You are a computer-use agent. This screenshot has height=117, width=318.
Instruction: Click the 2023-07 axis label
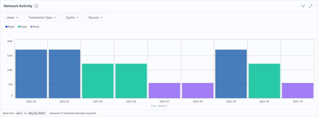[x=164, y=102]
